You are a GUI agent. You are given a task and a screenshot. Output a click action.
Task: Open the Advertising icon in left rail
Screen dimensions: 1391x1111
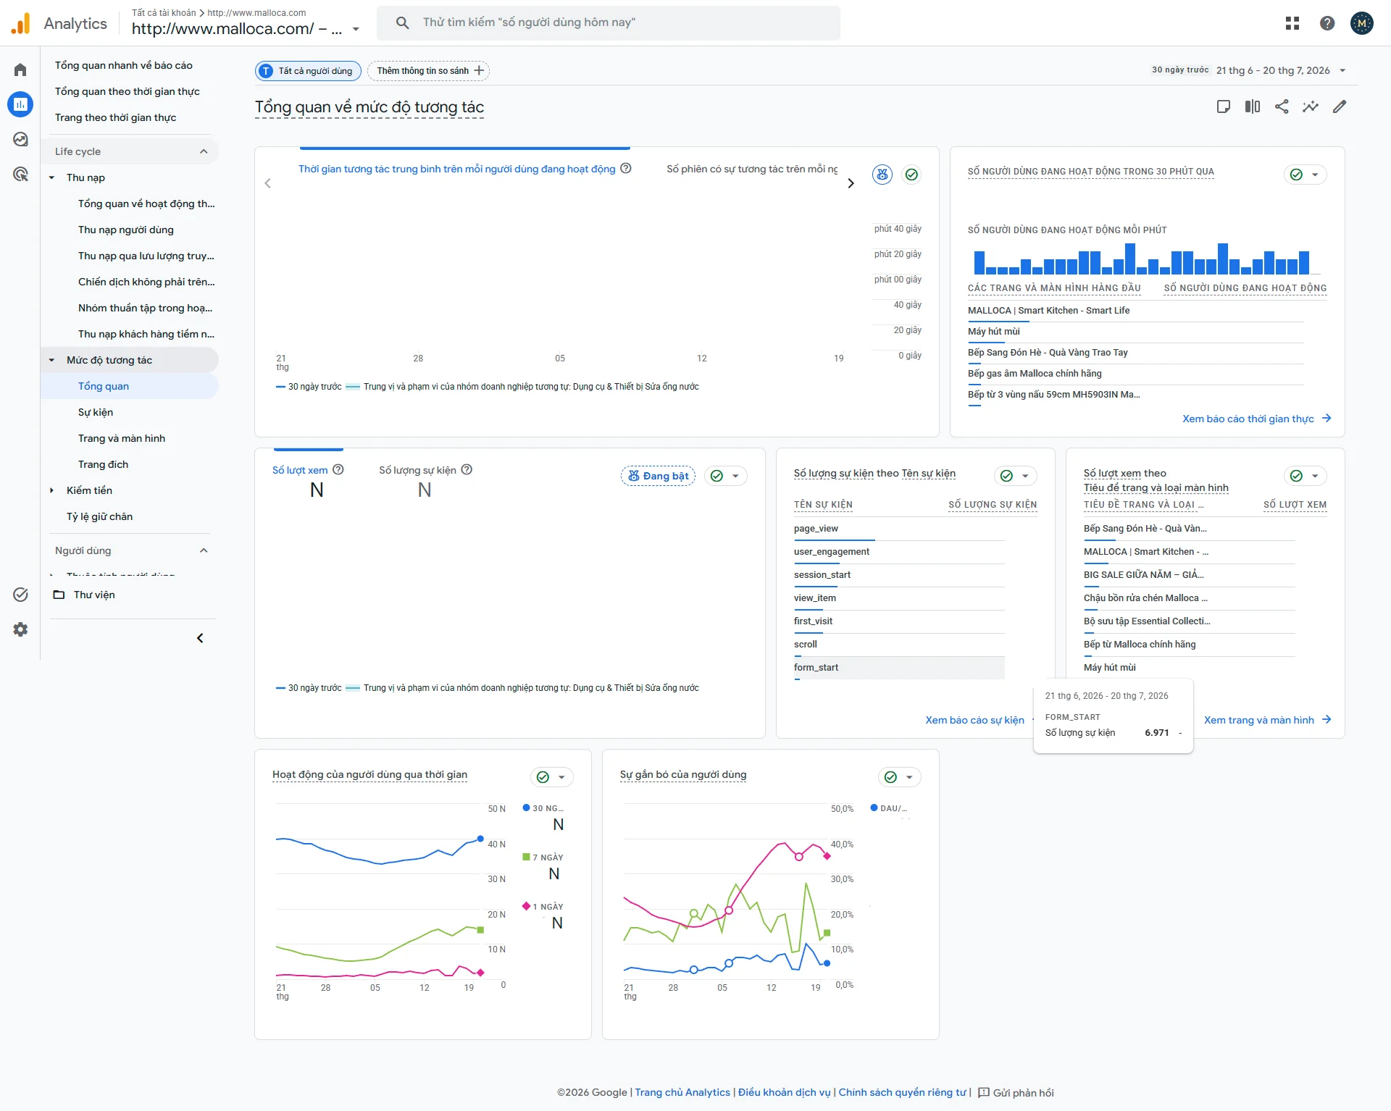(20, 174)
